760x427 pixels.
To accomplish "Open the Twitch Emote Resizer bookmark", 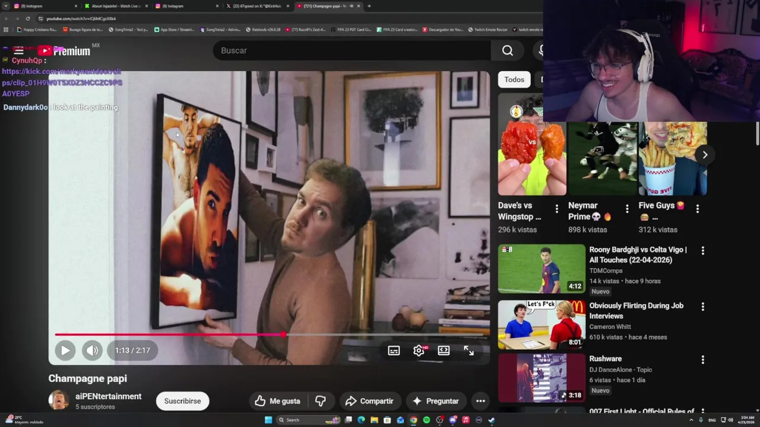I will click(x=488, y=29).
